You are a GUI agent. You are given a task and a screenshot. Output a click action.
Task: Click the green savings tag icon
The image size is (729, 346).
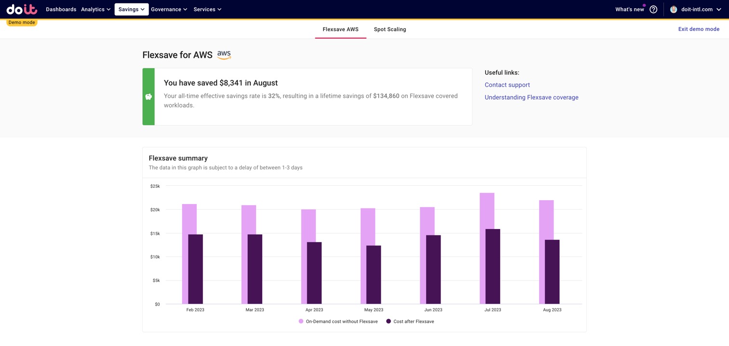click(x=148, y=96)
